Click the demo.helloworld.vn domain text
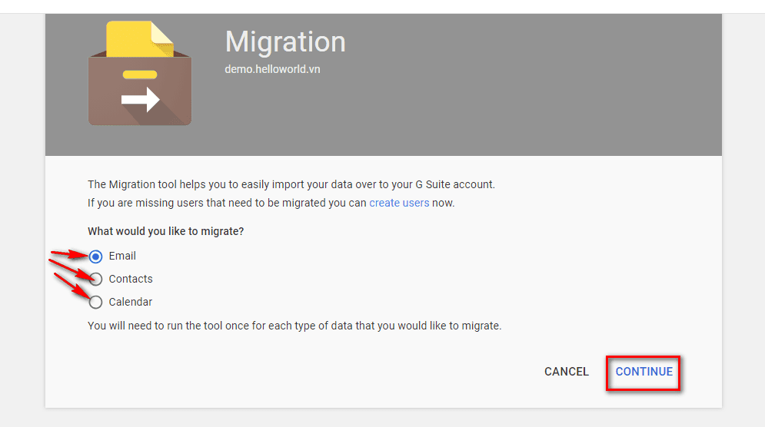The height and width of the screenshot is (427, 765). pyautogui.click(x=272, y=69)
